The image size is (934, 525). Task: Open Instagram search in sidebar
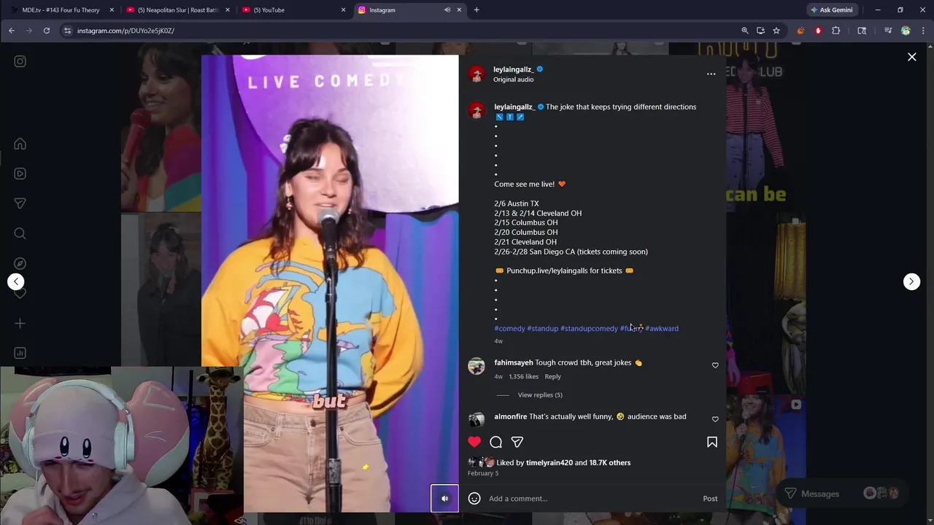point(20,233)
